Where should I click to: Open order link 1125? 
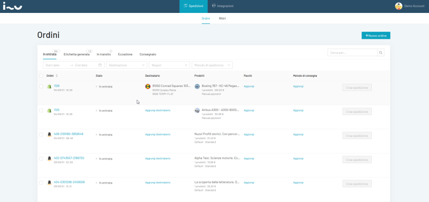coord(57,110)
